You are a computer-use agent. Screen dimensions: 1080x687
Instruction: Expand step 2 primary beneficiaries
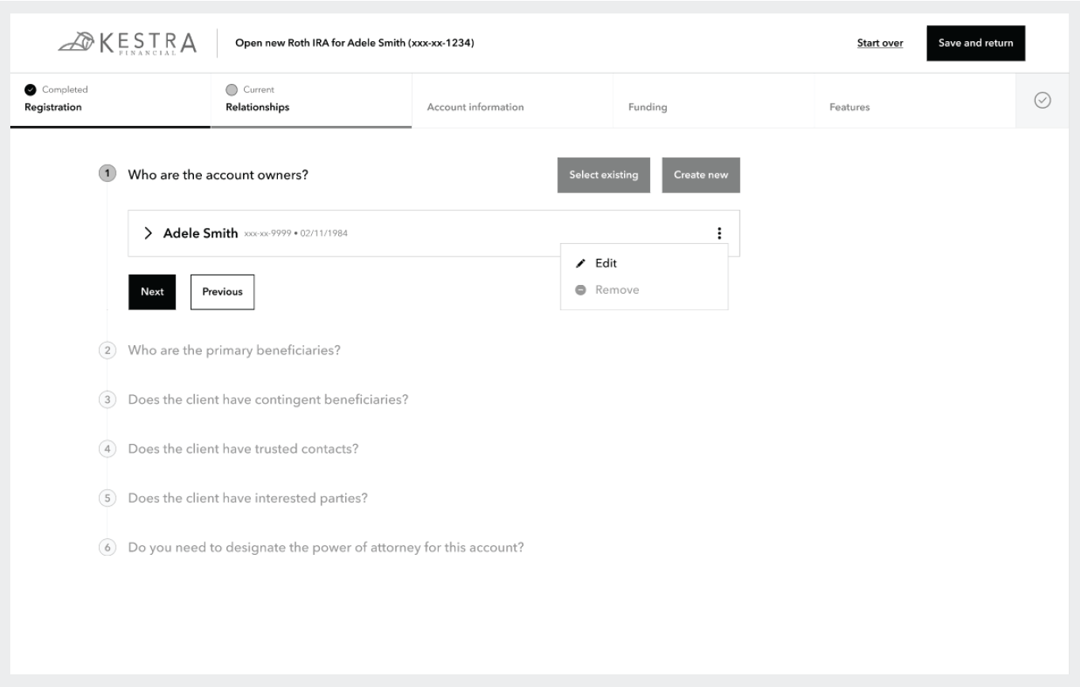click(x=234, y=351)
